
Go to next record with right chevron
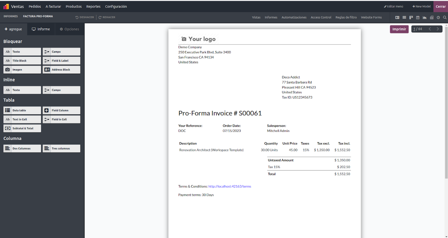click(x=438, y=29)
